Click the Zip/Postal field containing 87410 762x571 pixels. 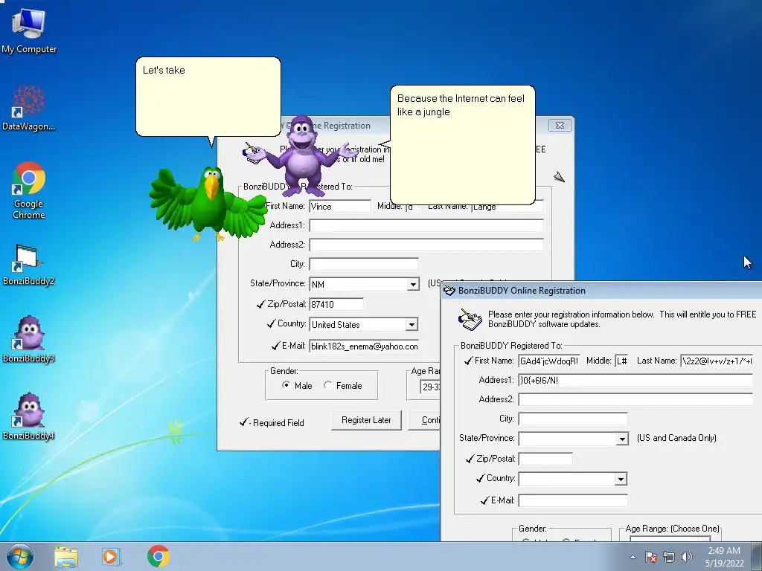click(336, 304)
